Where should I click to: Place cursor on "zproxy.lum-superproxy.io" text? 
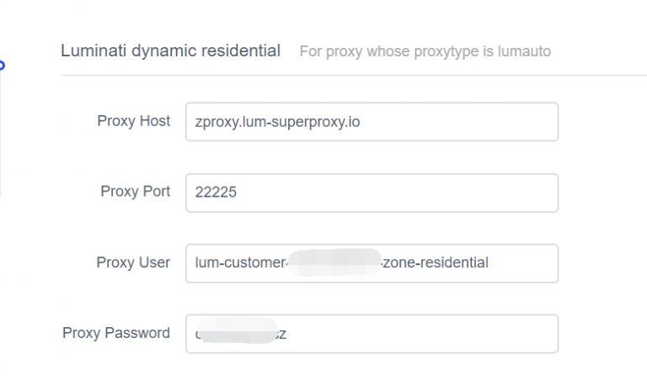277,122
